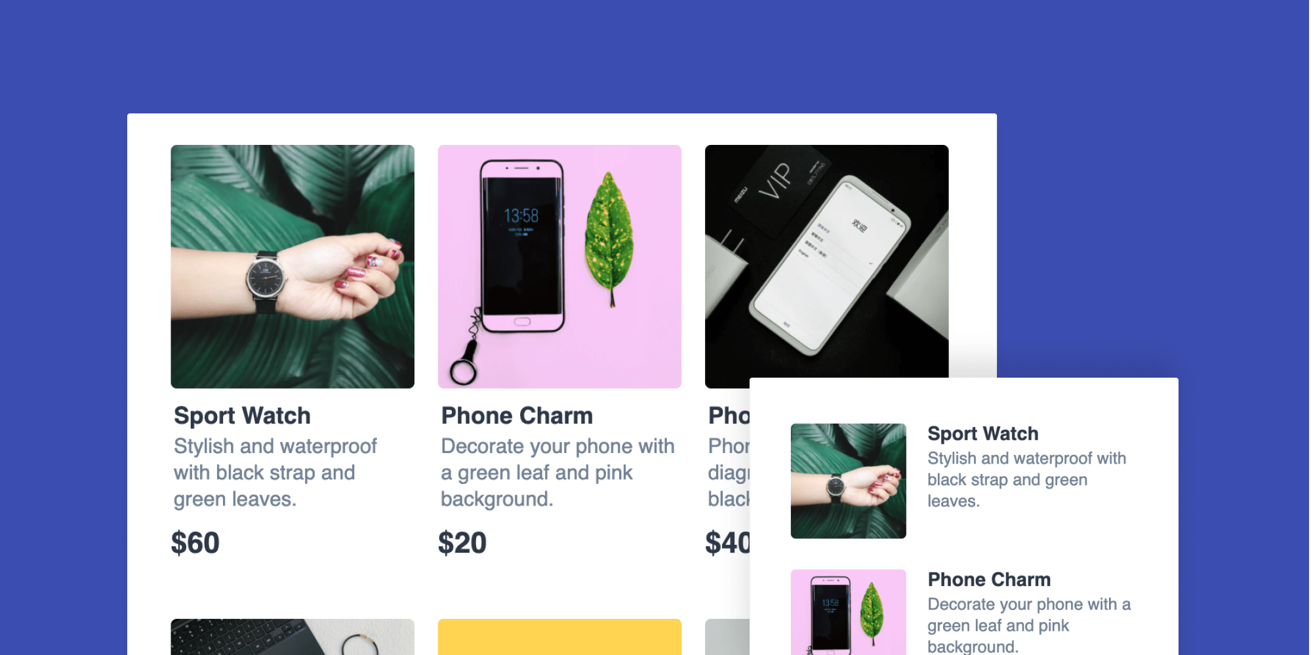1311x655 pixels.
Task: Click description 'Stylish and waterproof' in grid card
Action: pyautogui.click(x=275, y=446)
